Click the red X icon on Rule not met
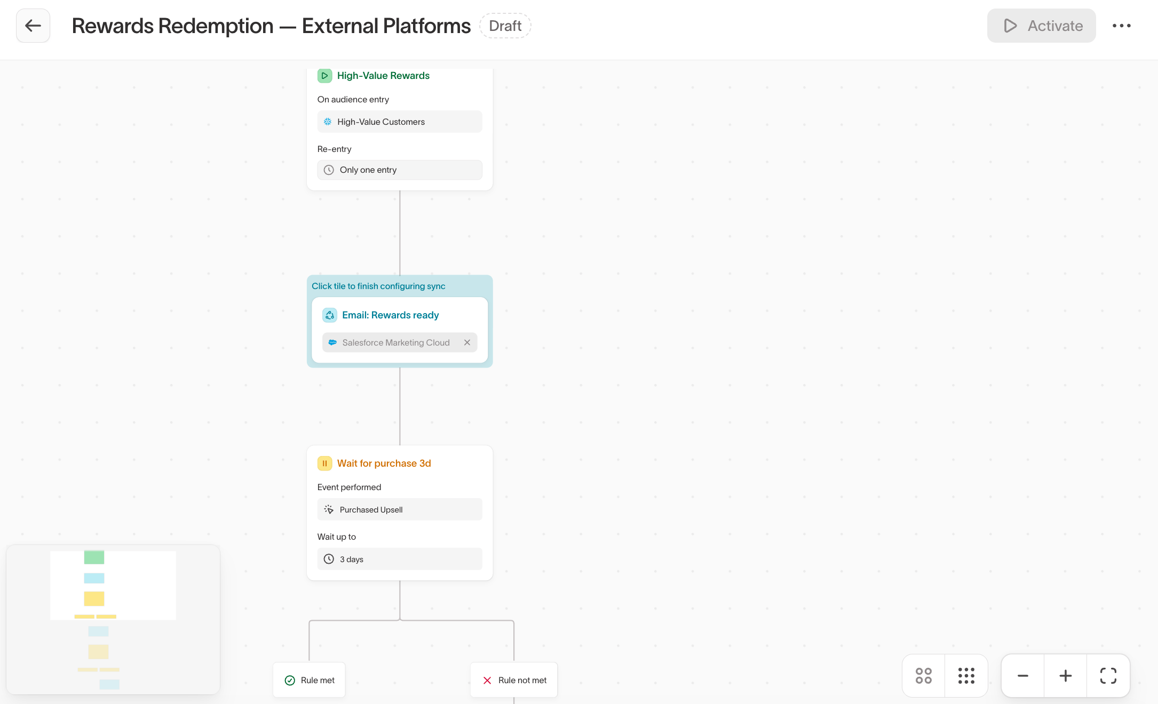Screen dimensions: 1158x704 [x=487, y=680]
